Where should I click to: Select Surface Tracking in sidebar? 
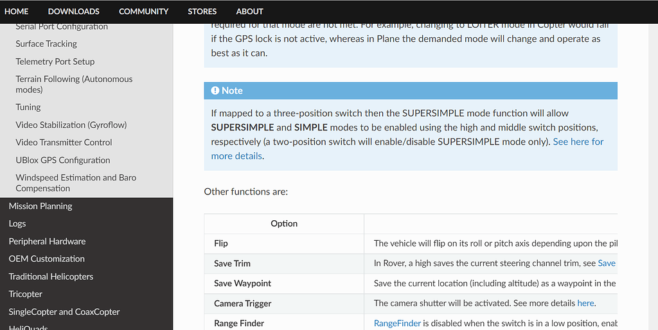(x=46, y=44)
